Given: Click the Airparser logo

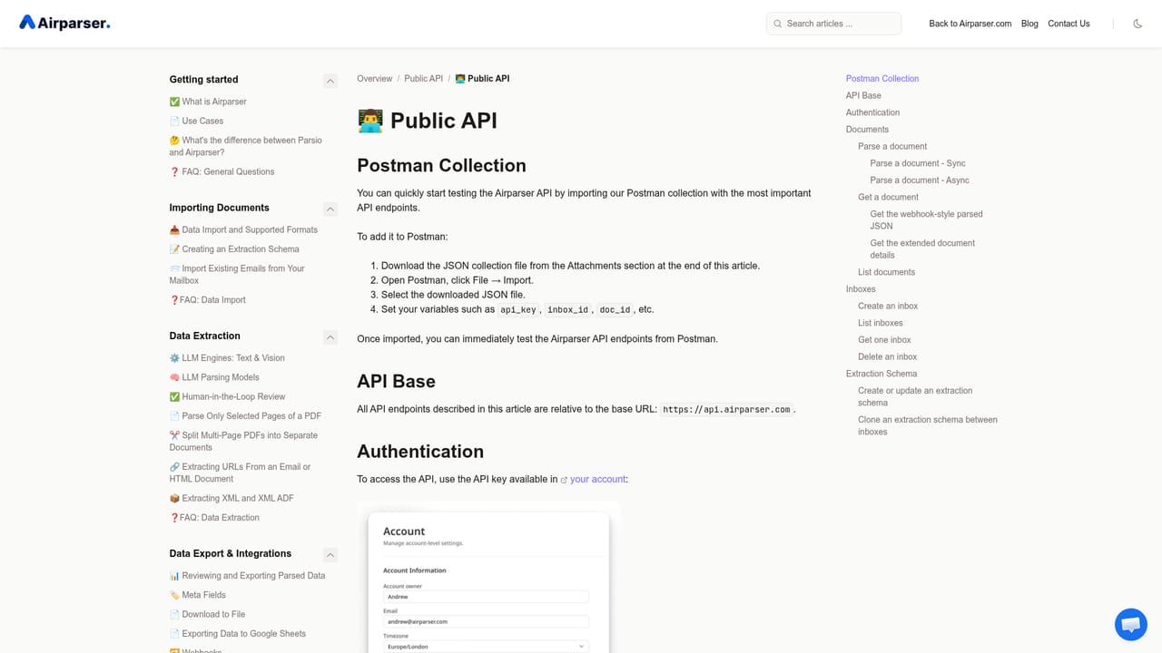Looking at the screenshot, I should (64, 23).
